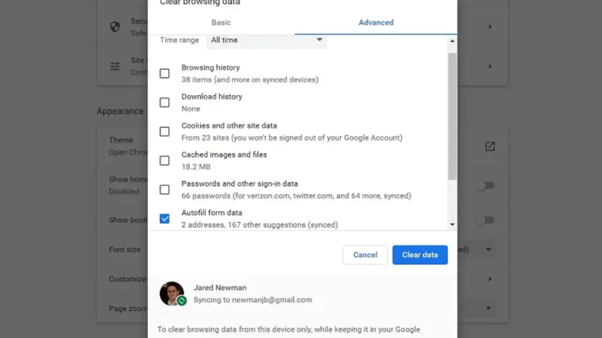Click the chevron arrow on the Security row
This screenshot has height=338, width=602.
click(490, 27)
